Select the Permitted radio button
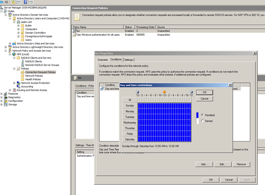 [x=202, y=115]
